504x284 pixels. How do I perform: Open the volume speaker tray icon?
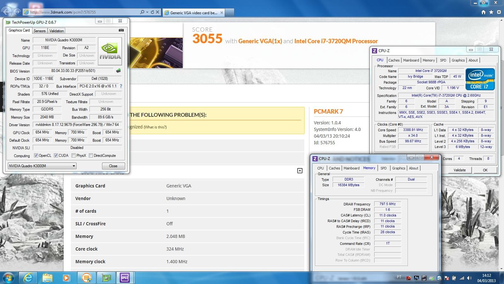[x=469, y=278]
